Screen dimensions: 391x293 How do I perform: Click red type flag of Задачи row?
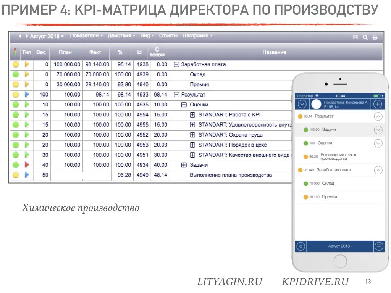pyautogui.click(x=27, y=165)
